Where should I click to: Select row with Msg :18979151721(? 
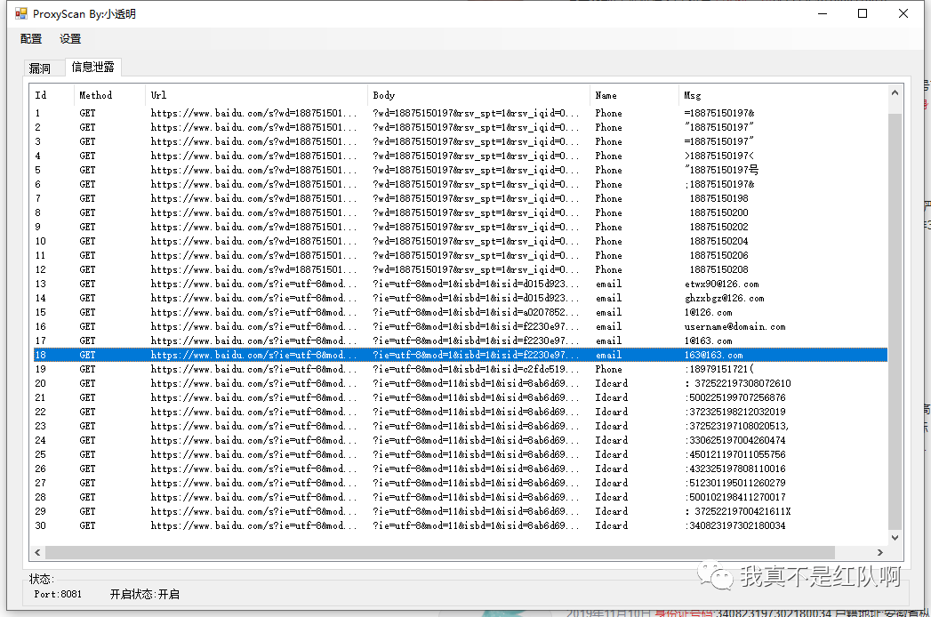click(460, 369)
